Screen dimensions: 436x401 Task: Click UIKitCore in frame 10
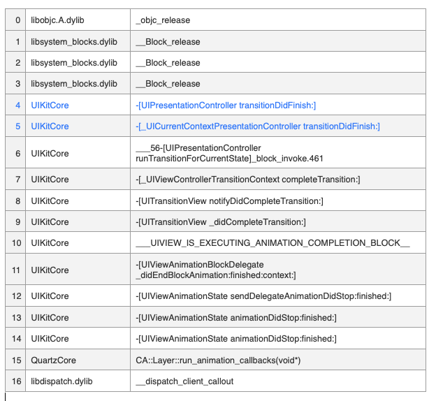[50, 243]
